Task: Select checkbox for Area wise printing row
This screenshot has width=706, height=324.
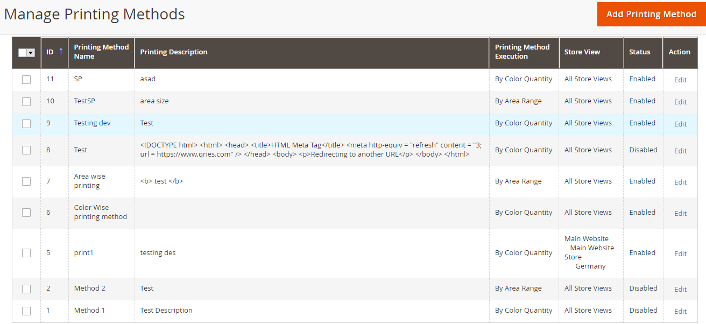Action: pos(26,181)
